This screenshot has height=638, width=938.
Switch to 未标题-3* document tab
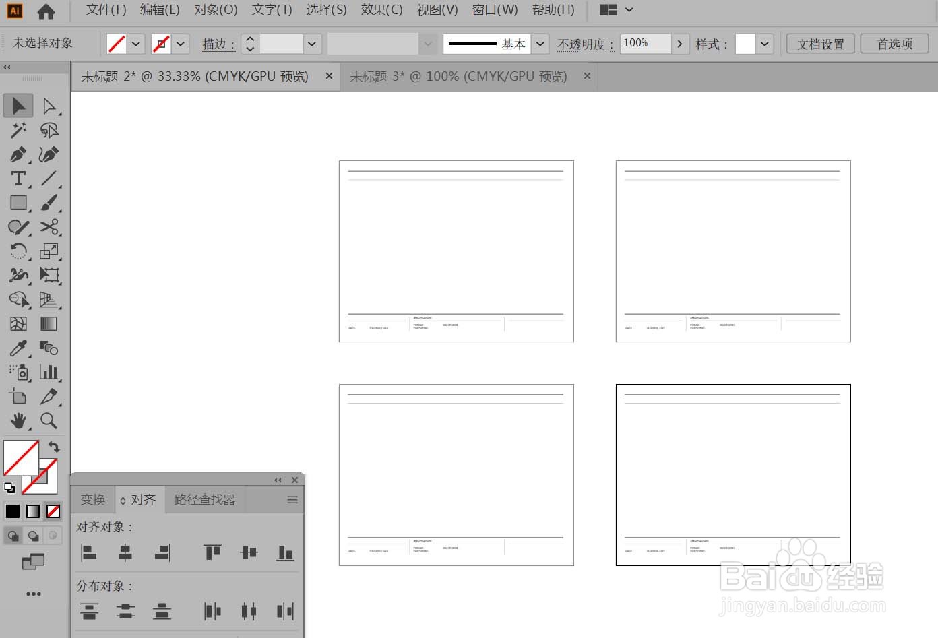459,77
